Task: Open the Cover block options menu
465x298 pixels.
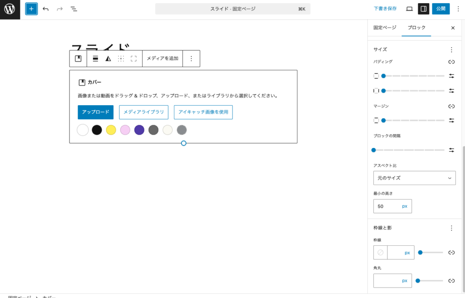Action: point(191,59)
